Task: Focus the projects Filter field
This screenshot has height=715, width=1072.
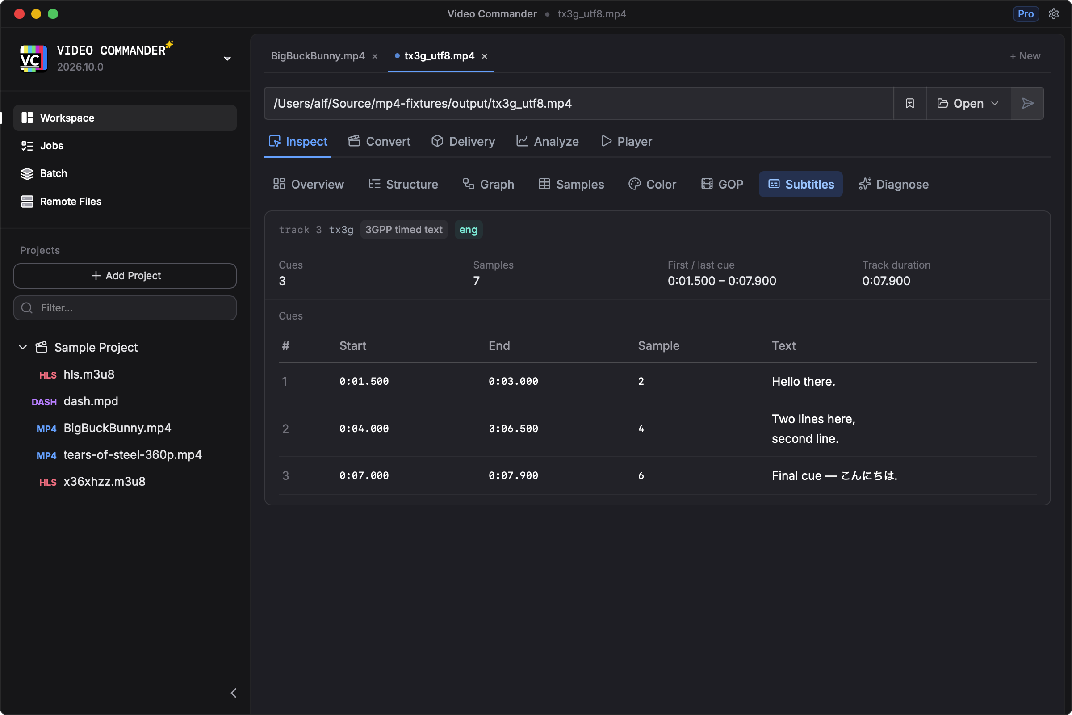Action: click(x=125, y=308)
